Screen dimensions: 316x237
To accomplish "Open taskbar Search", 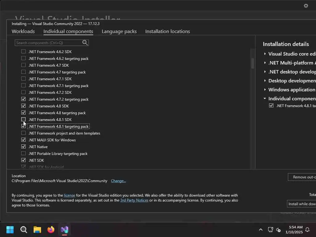I will (23, 230).
